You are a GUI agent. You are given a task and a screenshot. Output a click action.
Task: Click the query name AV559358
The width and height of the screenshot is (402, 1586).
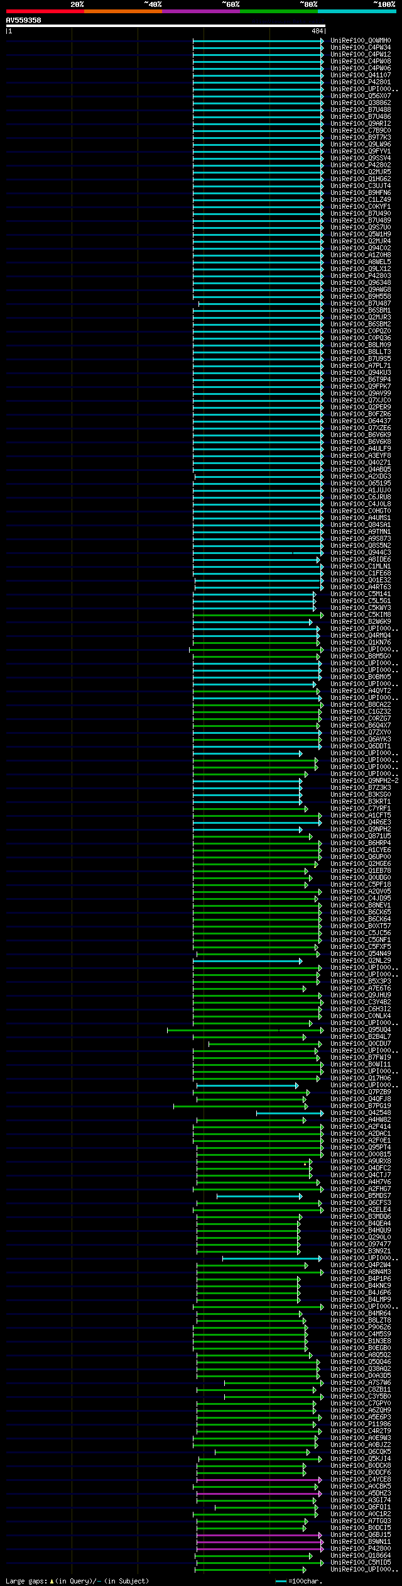point(24,20)
